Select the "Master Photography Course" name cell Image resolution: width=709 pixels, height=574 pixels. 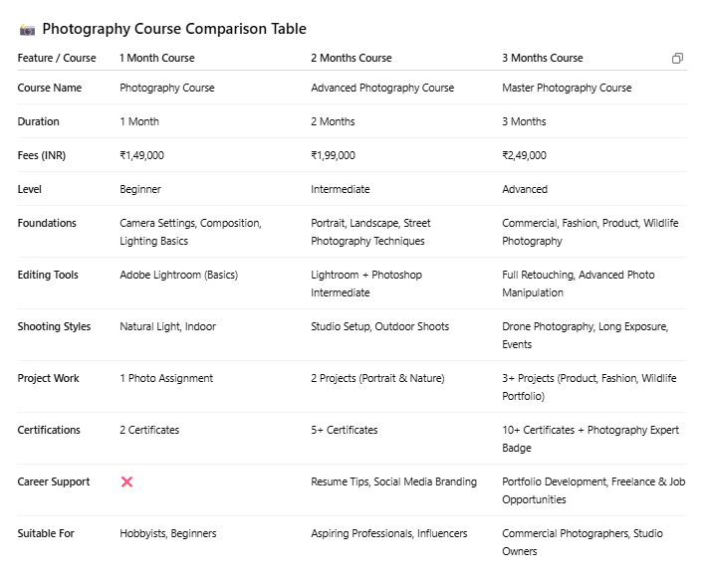[x=567, y=89]
